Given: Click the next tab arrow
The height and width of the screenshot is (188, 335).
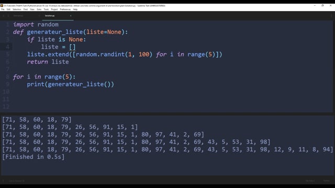Looking at the screenshot, I should [8, 16].
